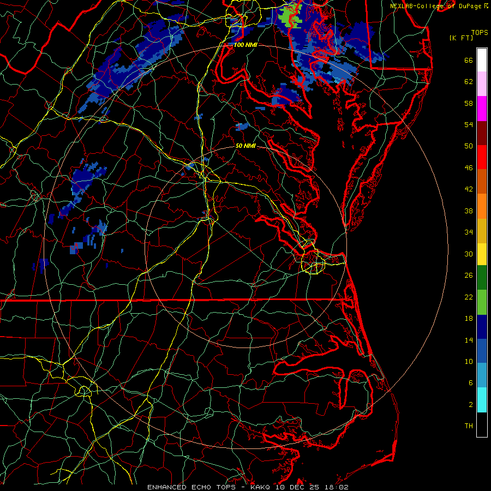Click the "42" legend value

click(x=469, y=189)
